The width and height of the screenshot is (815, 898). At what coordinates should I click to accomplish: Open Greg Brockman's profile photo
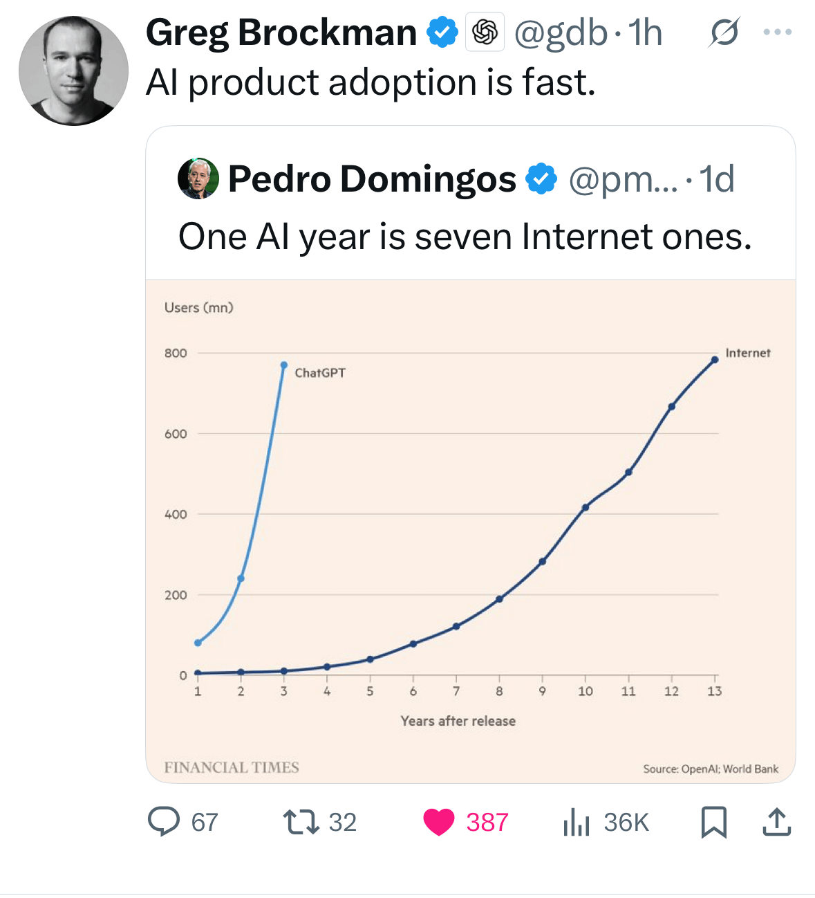tap(73, 71)
